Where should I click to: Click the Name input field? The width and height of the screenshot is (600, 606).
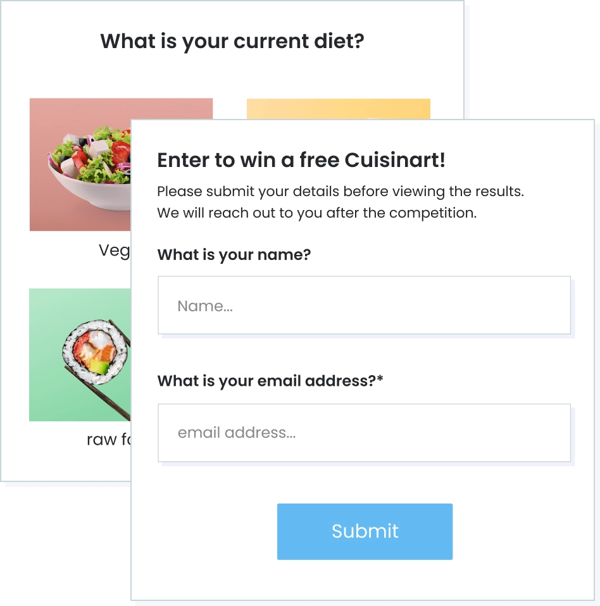click(x=364, y=305)
